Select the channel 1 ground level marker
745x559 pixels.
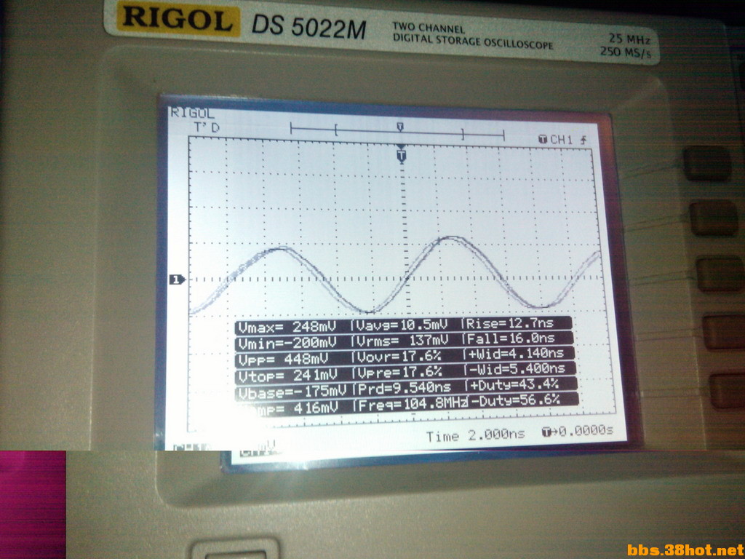[x=178, y=280]
